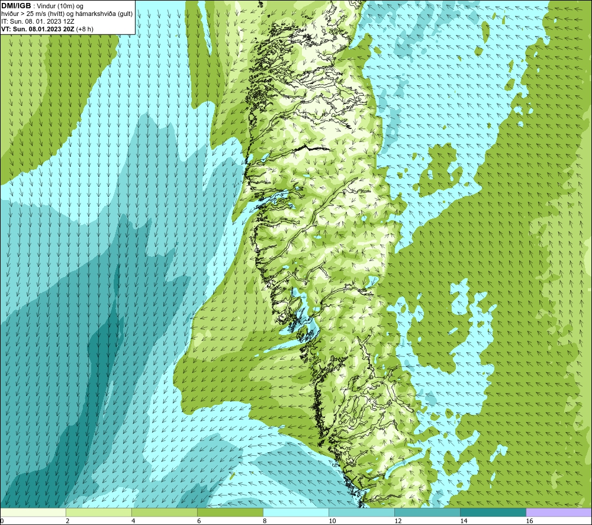Click the scale label '8'
Image resolution: width=592 pixels, height=525 pixels.
click(265, 521)
